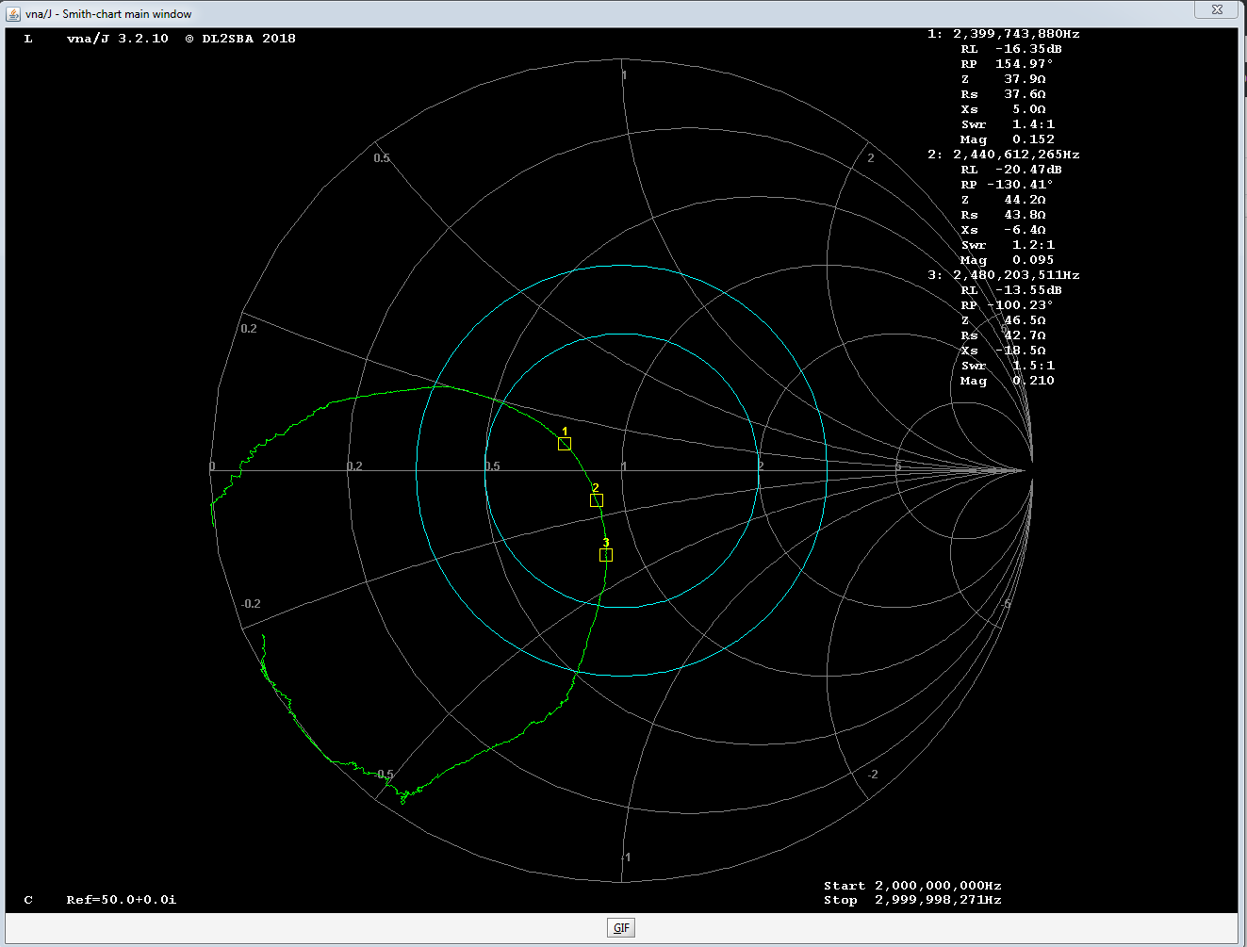Click the window title bar text

pos(108,14)
